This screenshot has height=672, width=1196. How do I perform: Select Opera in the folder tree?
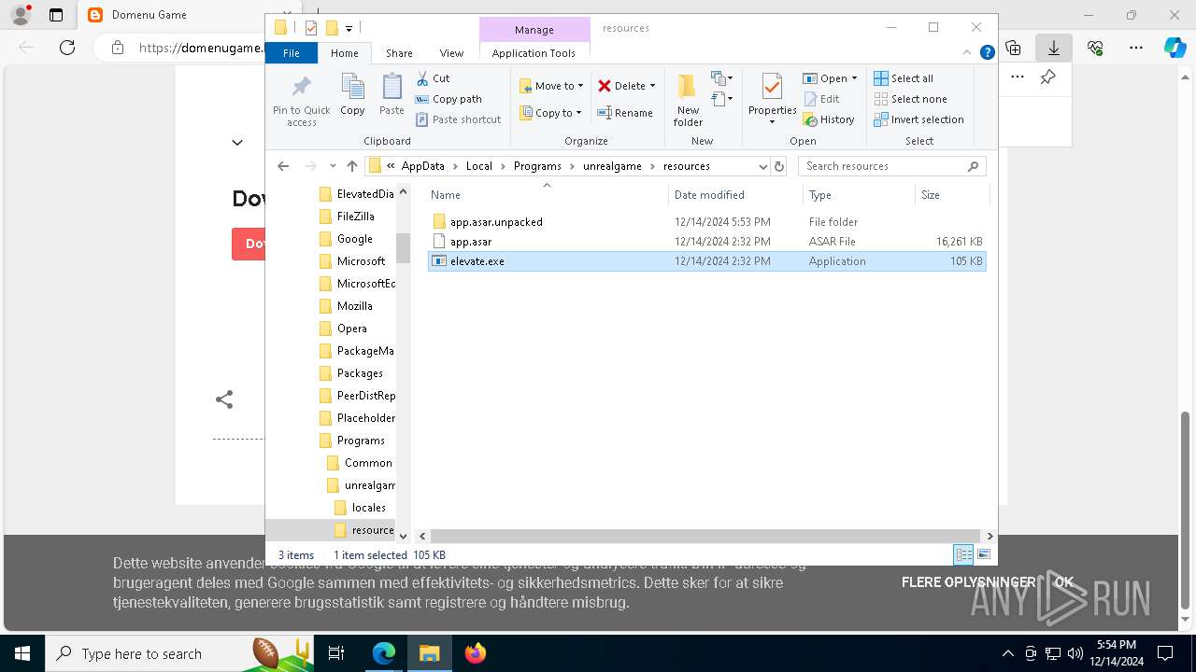click(351, 329)
